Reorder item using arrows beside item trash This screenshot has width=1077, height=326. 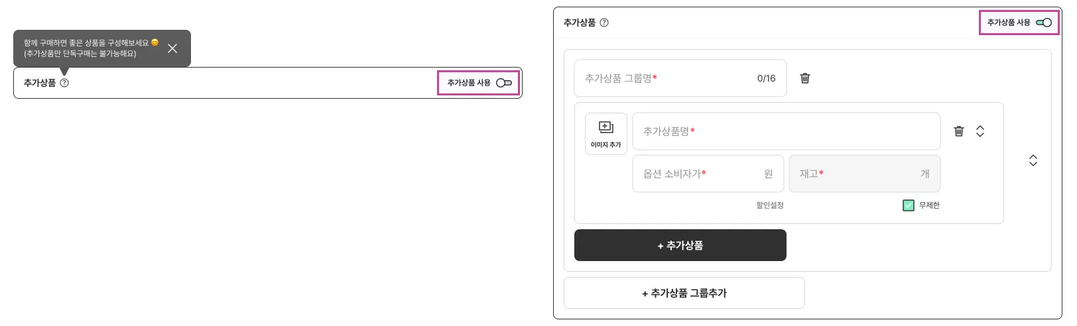(980, 131)
